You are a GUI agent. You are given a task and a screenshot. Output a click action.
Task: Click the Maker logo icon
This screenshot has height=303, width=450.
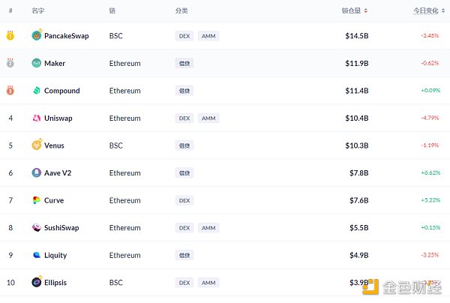click(37, 64)
